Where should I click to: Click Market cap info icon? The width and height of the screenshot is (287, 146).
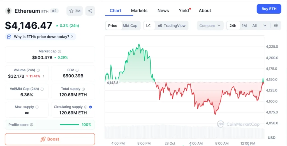59,52
